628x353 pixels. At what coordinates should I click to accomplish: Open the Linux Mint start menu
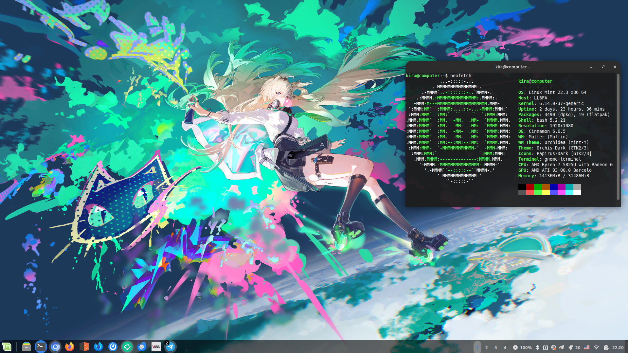click(x=7, y=347)
